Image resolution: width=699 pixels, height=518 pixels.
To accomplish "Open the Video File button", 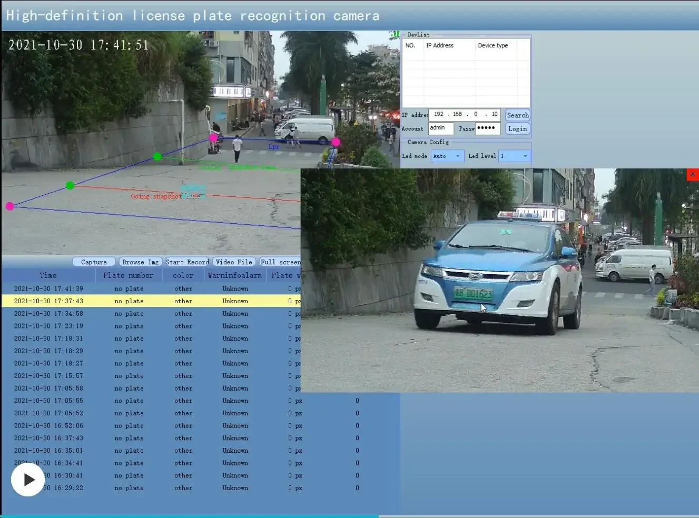I will (x=234, y=262).
